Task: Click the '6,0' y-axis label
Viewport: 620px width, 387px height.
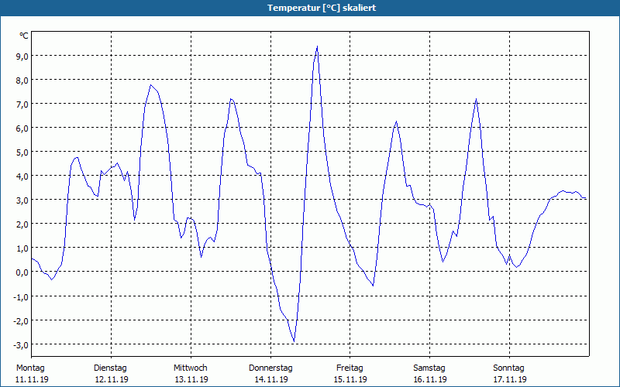Action: 22,128
